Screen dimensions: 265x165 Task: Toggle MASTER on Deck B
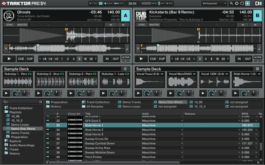point(154,25)
